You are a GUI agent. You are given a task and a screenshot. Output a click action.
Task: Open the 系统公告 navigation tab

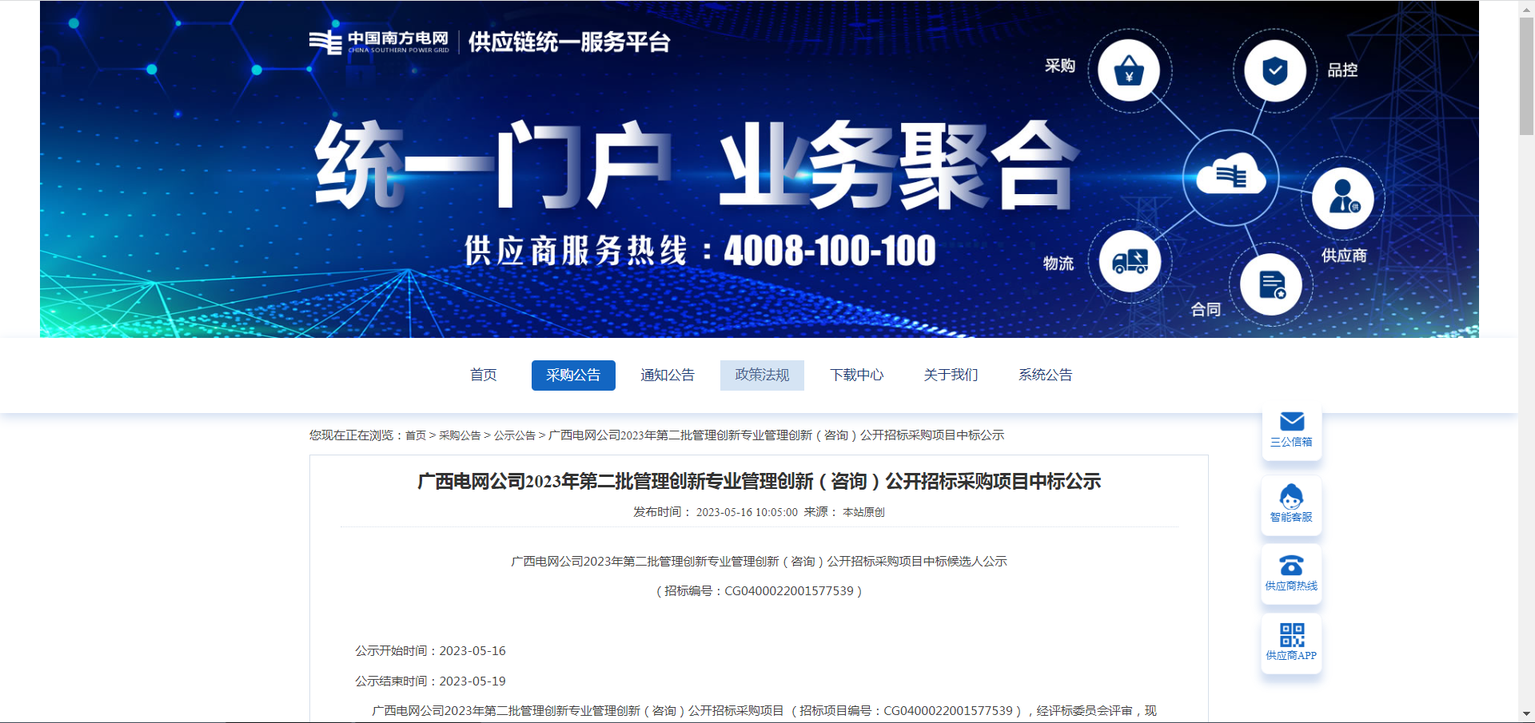pos(1045,375)
